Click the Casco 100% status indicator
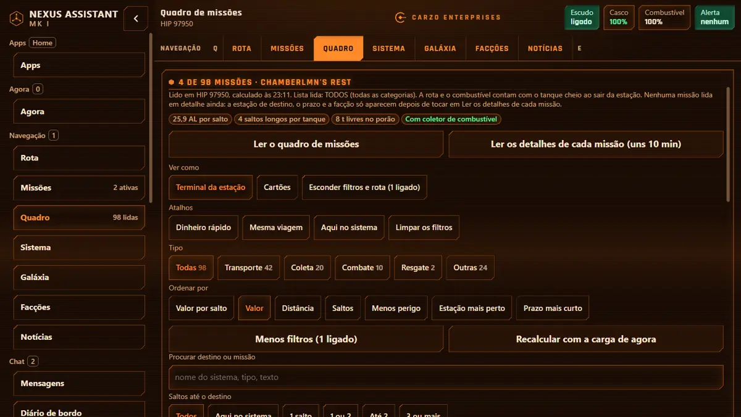The height and width of the screenshot is (417, 741). click(619, 17)
